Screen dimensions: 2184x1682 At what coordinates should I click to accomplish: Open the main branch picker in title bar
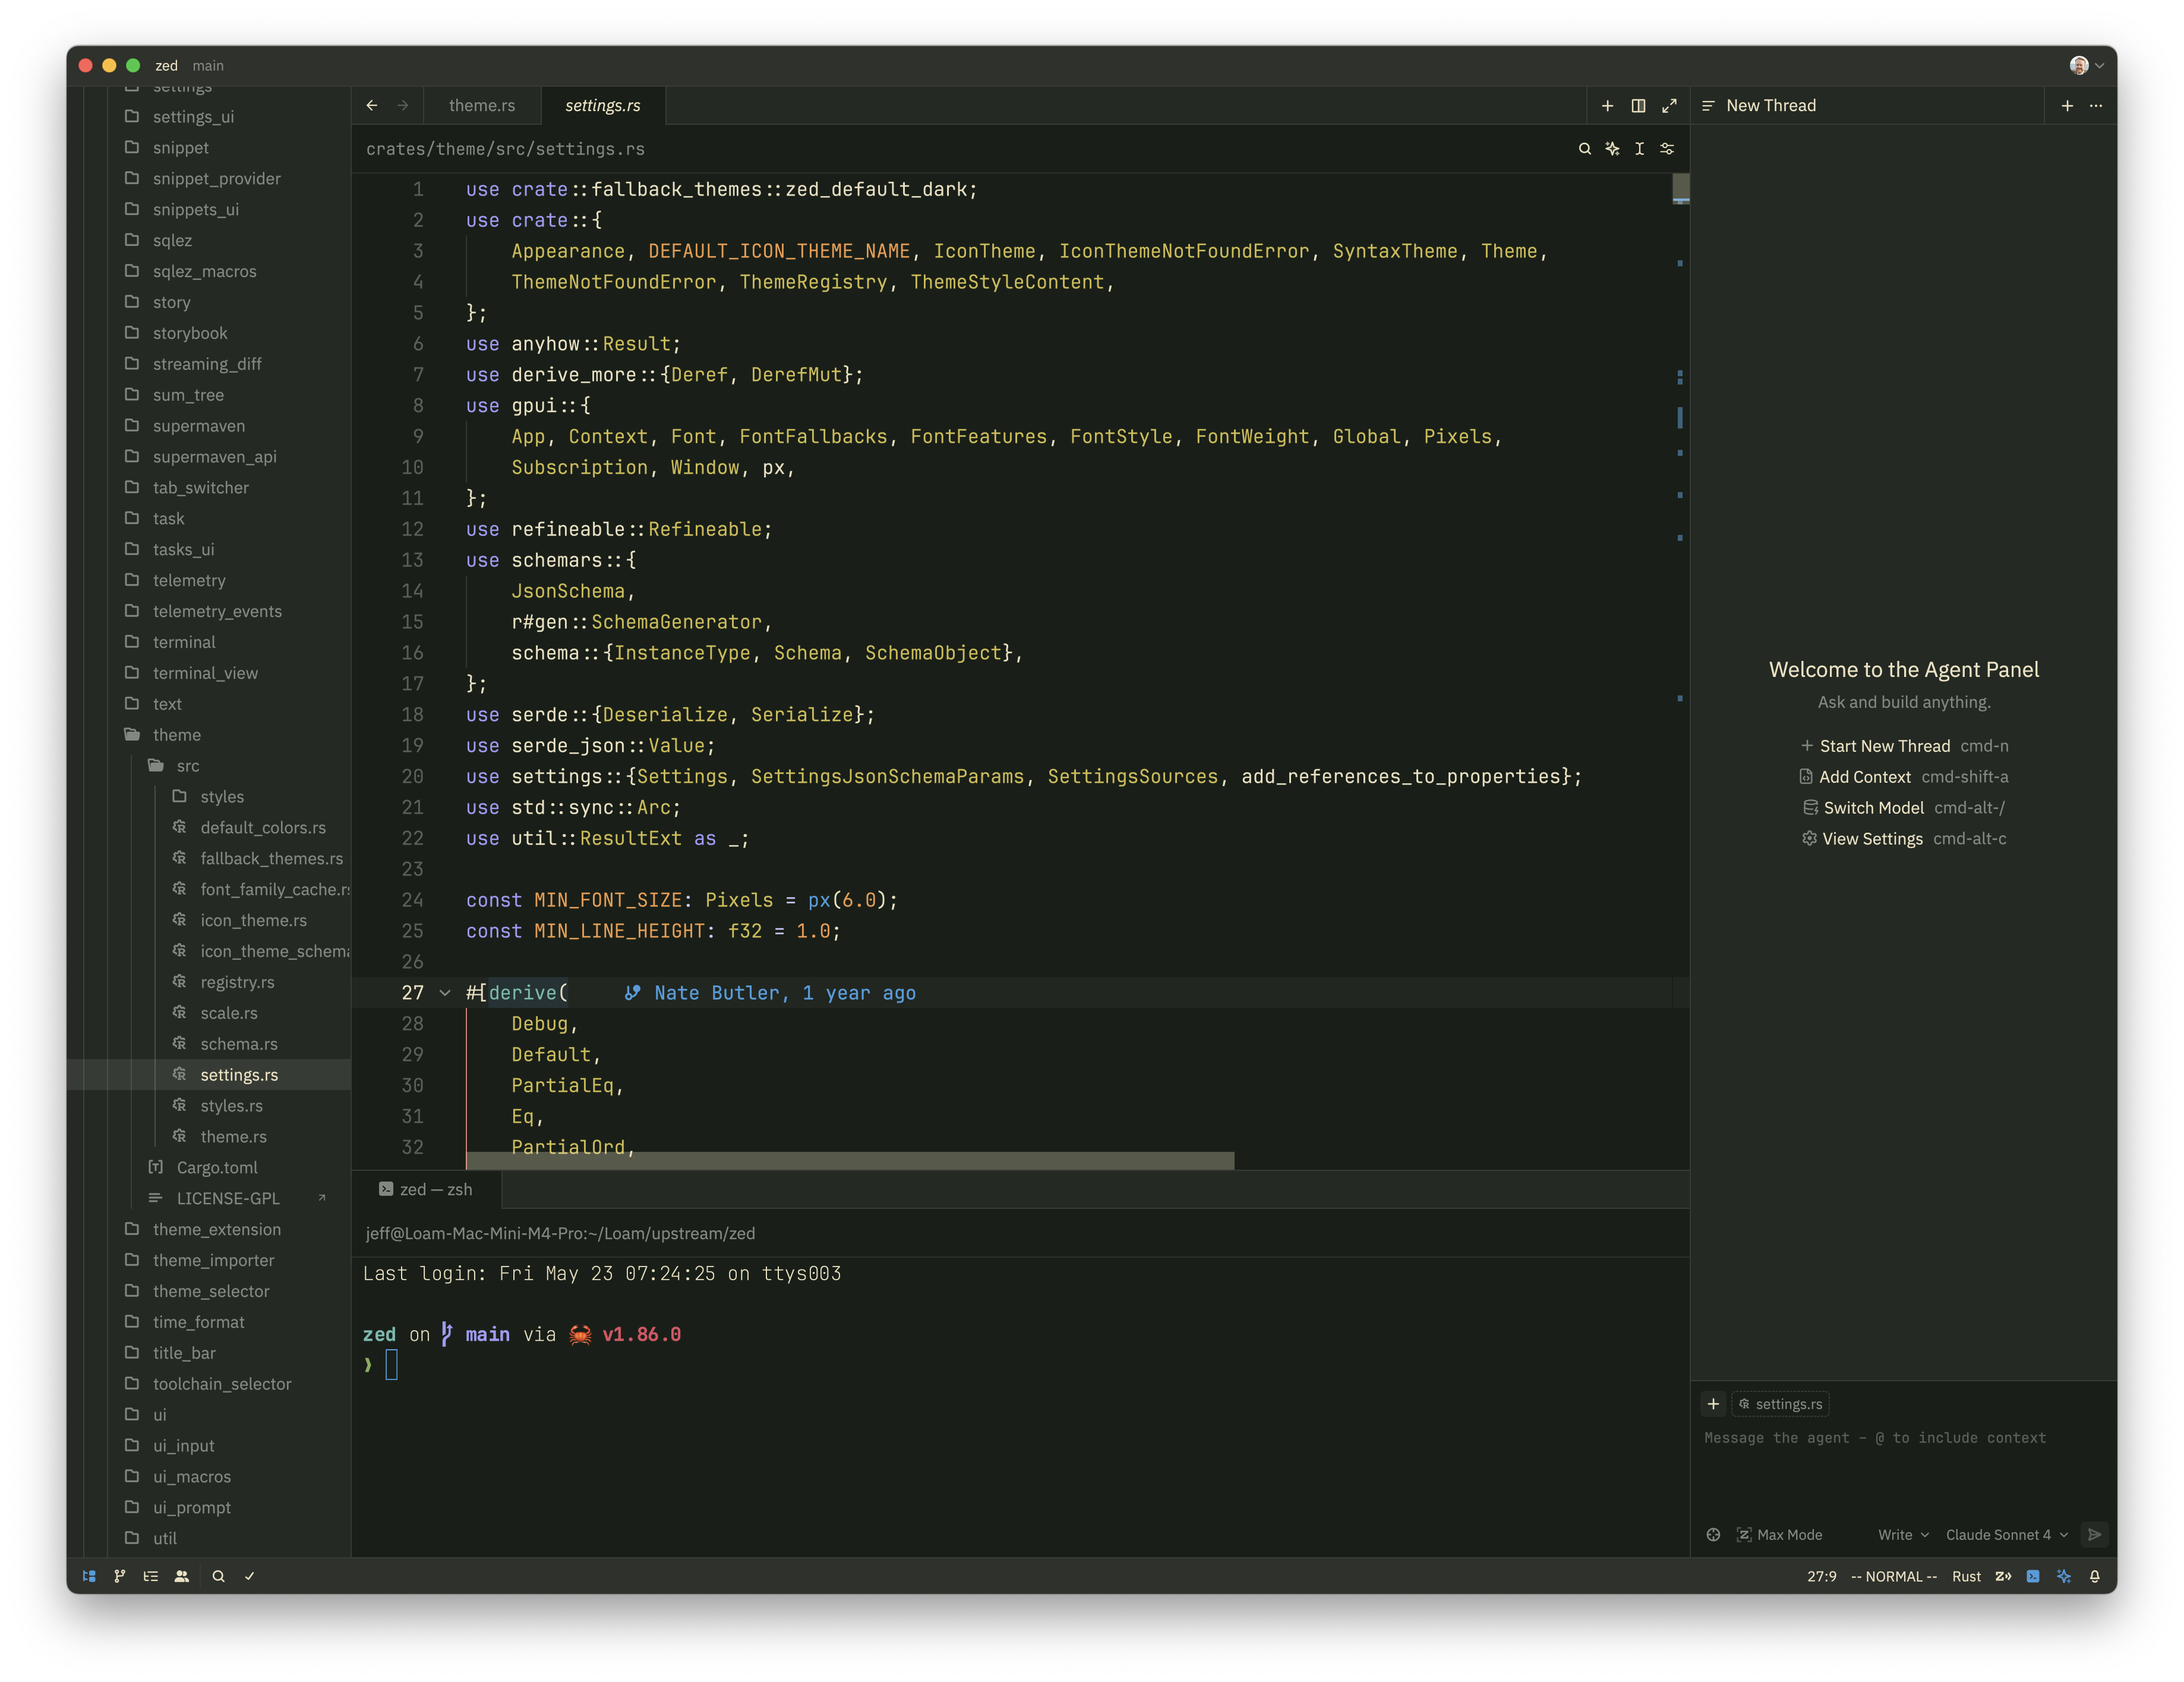[208, 65]
